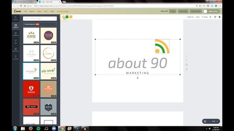
Task: Open Firefox from the taskbar
Action: click(x=31, y=128)
